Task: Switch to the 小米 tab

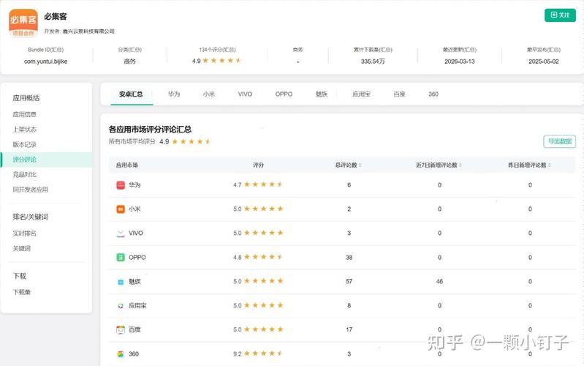Action: [x=209, y=94]
